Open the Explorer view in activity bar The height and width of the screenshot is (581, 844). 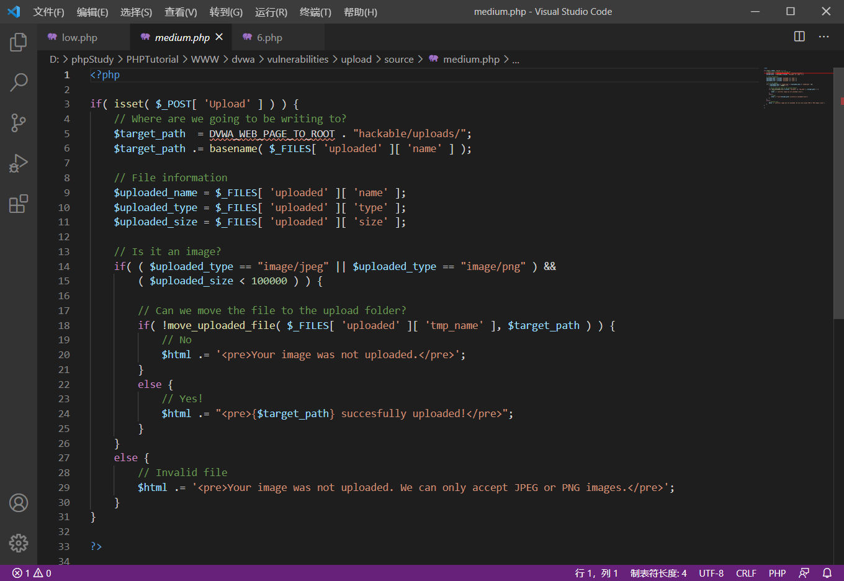tap(19, 42)
